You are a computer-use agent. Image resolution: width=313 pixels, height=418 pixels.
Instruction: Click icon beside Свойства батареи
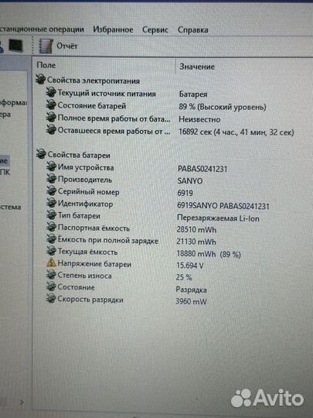click(x=41, y=154)
